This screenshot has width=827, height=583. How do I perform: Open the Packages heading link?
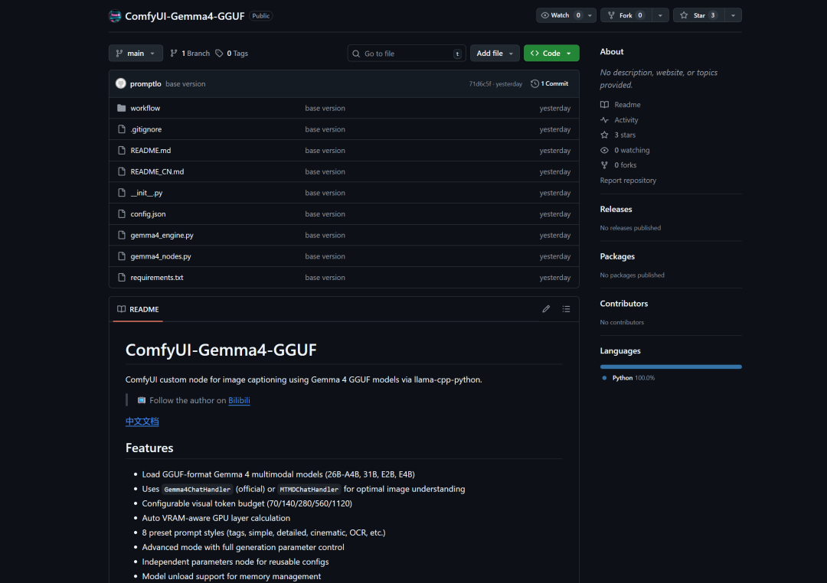(618, 256)
